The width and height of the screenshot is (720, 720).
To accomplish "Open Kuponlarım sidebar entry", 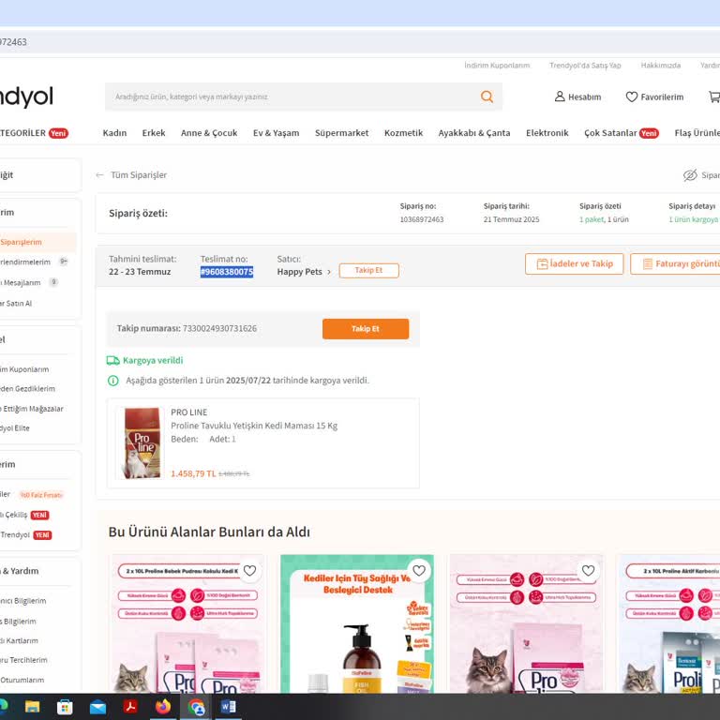I will [24, 369].
